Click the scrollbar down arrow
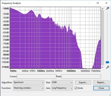The width and height of the screenshot is (111, 96). click(102, 67)
